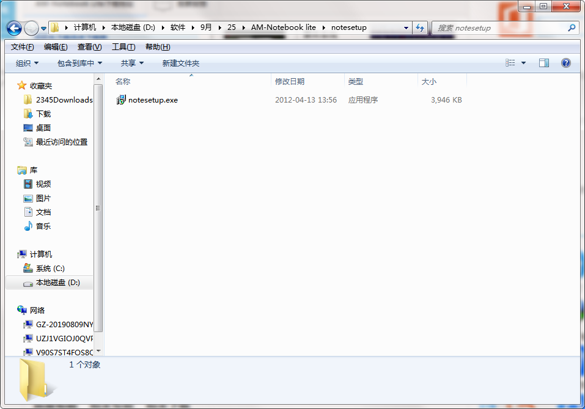Click the change view icon

point(510,63)
